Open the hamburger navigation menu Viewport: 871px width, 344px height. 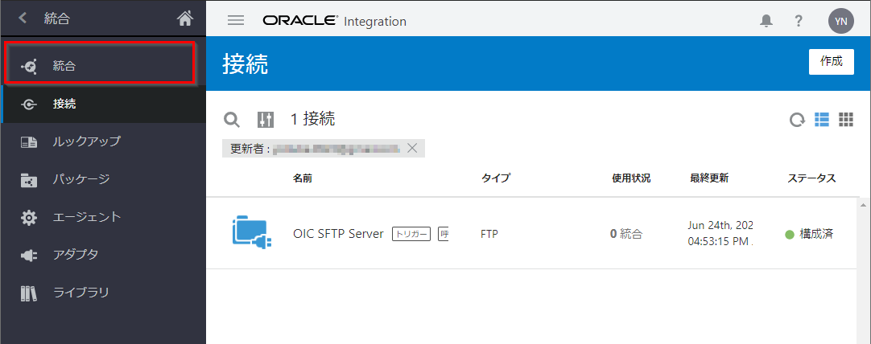(x=236, y=21)
